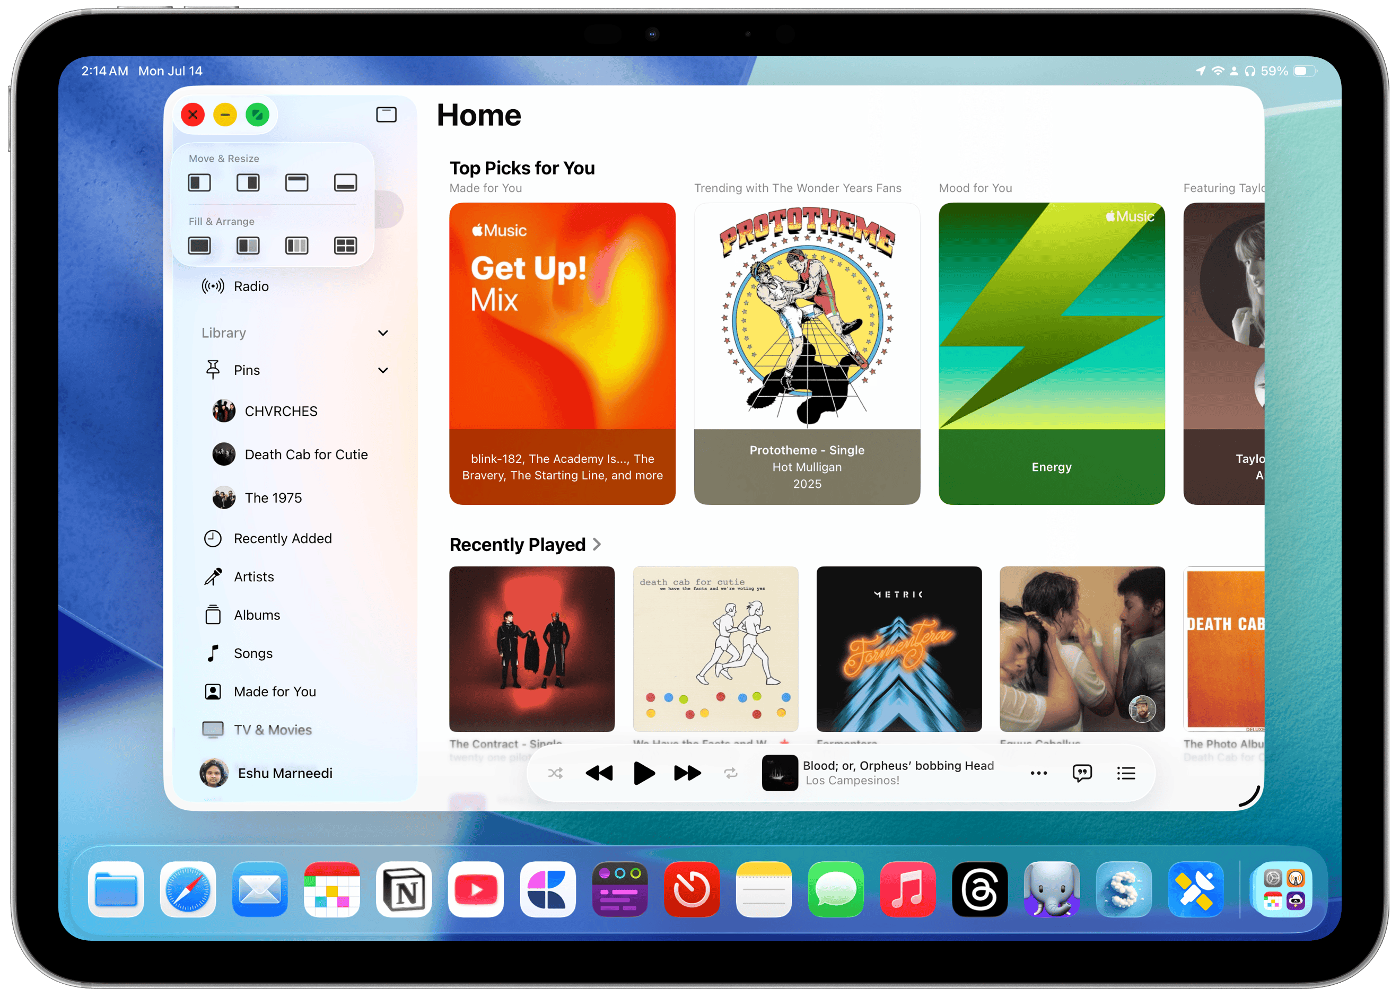Play the current song
1400x997 pixels.
(644, 774)
